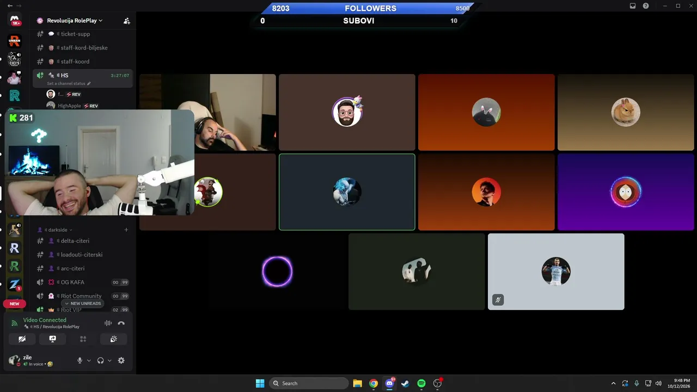The height and width of the screenshot is (392, 697).
Task: Open user settings gear
Action: (121, 360)
